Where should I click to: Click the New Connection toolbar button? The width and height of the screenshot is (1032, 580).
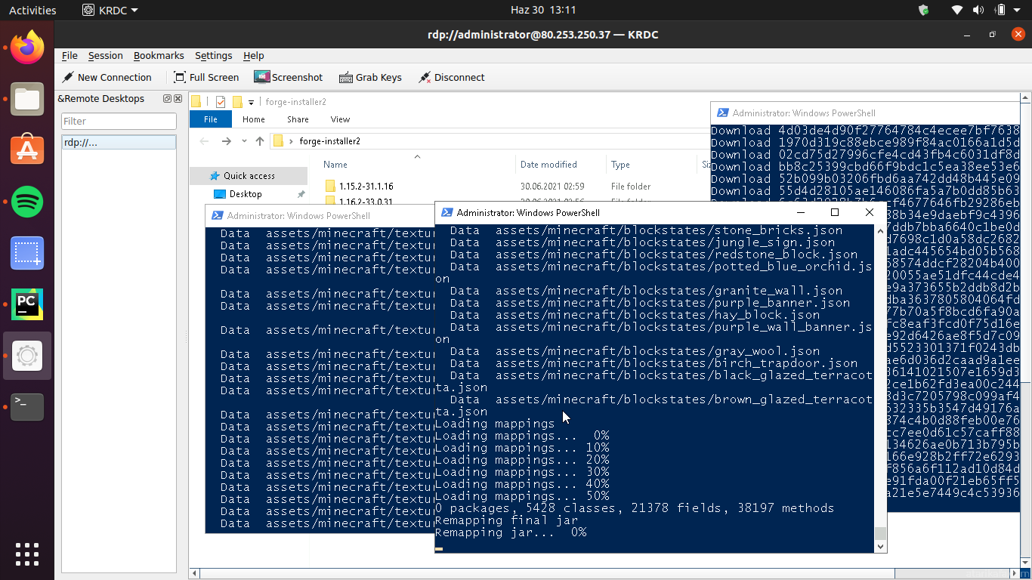click(x=107, y=77)
